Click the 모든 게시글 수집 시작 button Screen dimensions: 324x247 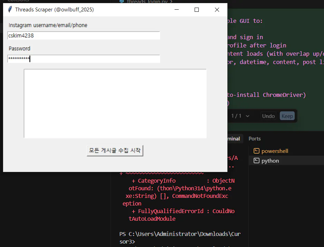pos(115,150)
